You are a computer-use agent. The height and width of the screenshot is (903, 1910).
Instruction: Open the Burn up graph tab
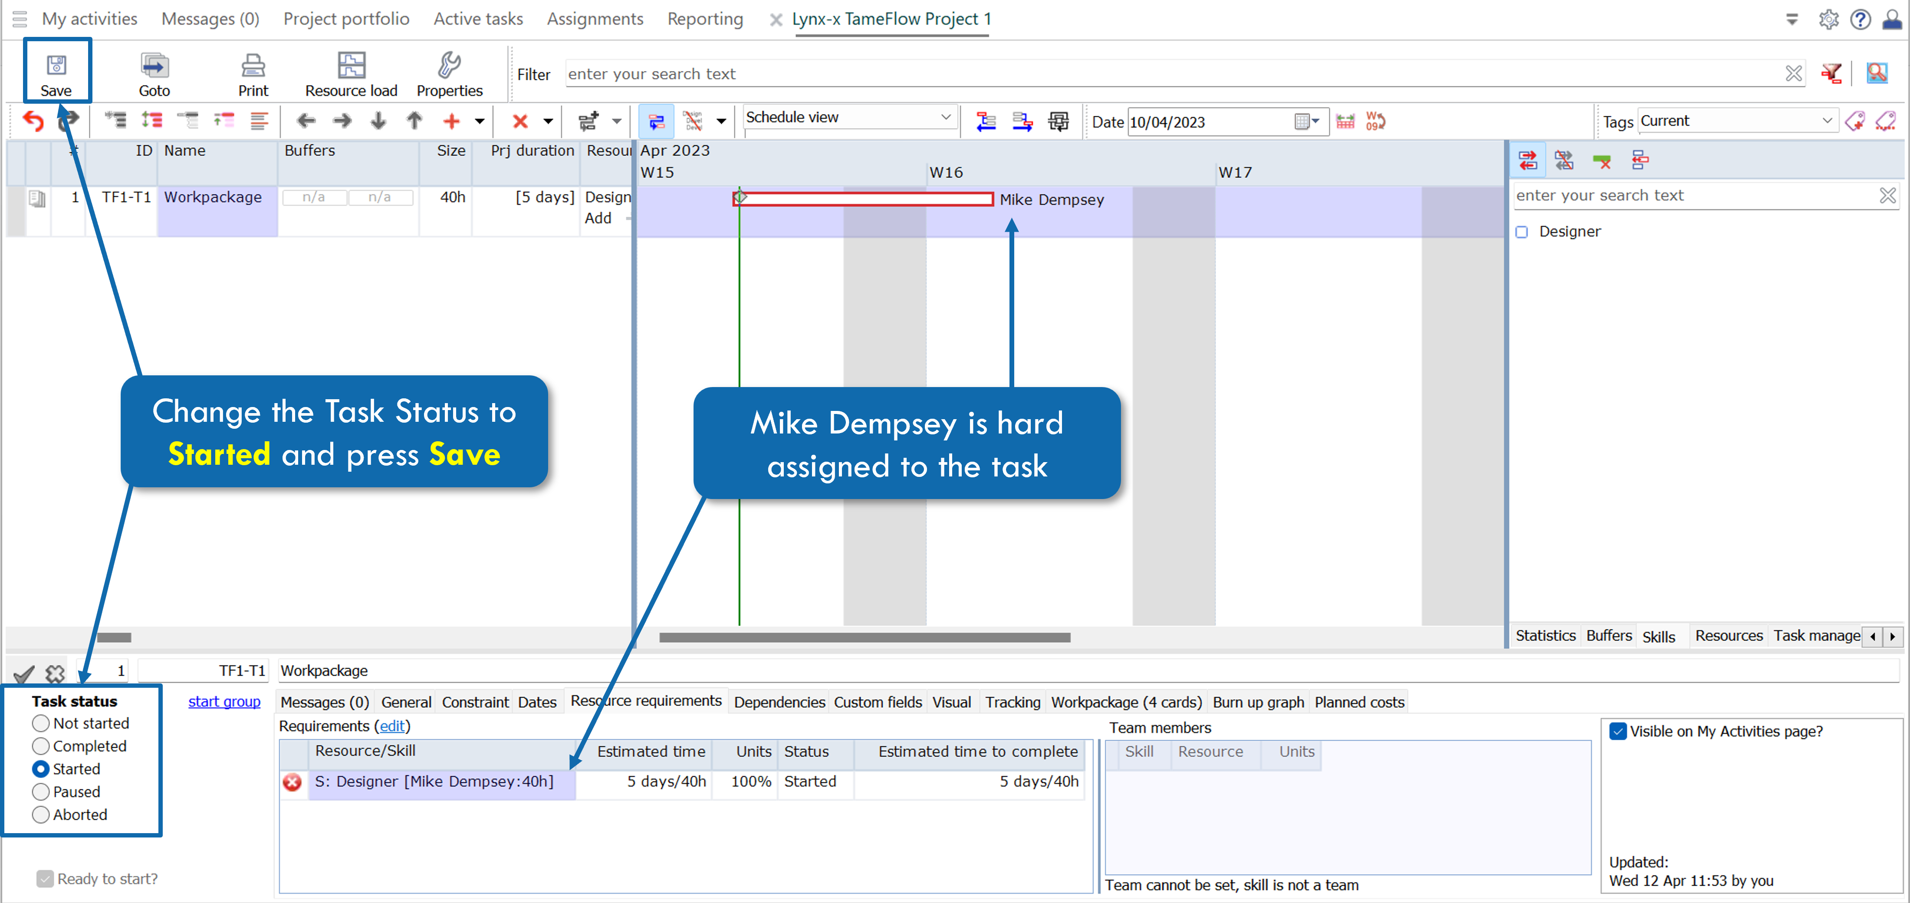point(1258,702)
